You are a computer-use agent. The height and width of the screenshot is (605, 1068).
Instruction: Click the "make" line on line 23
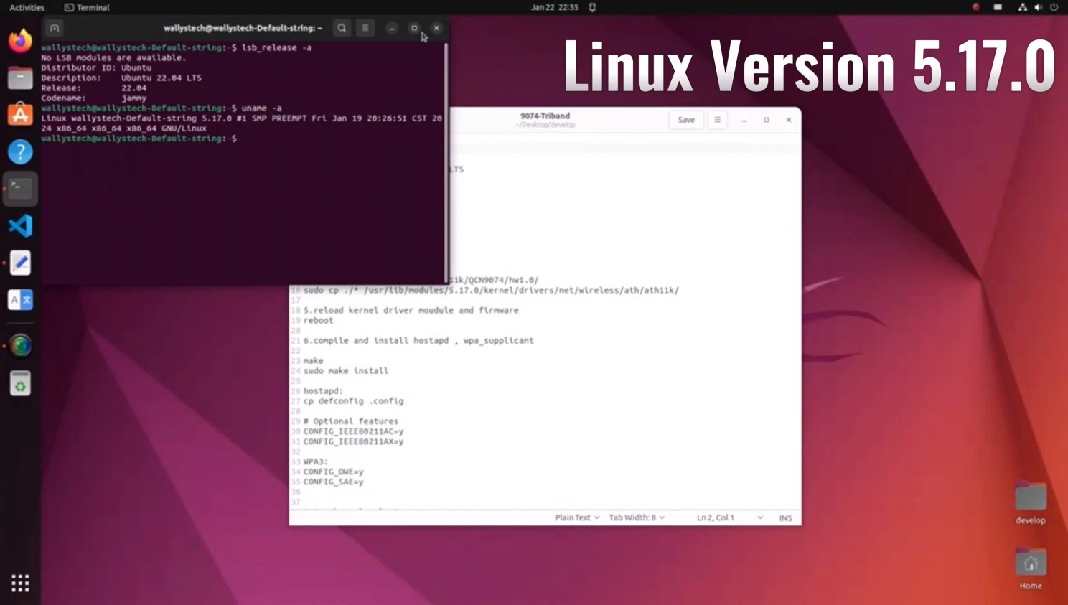coord(313,360)
